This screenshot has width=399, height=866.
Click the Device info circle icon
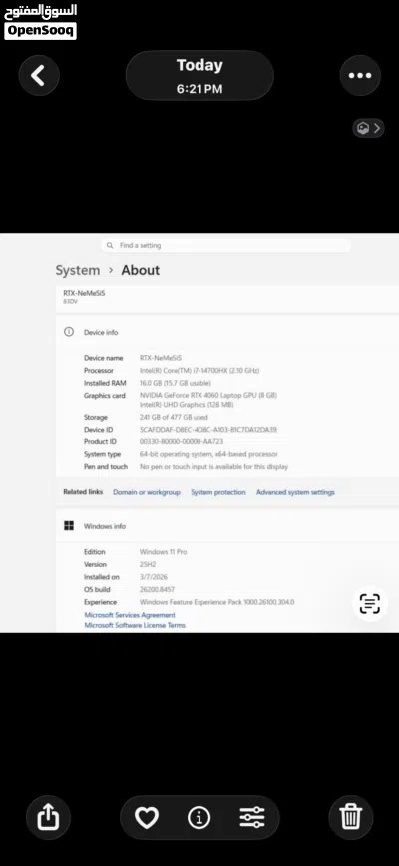69,332
